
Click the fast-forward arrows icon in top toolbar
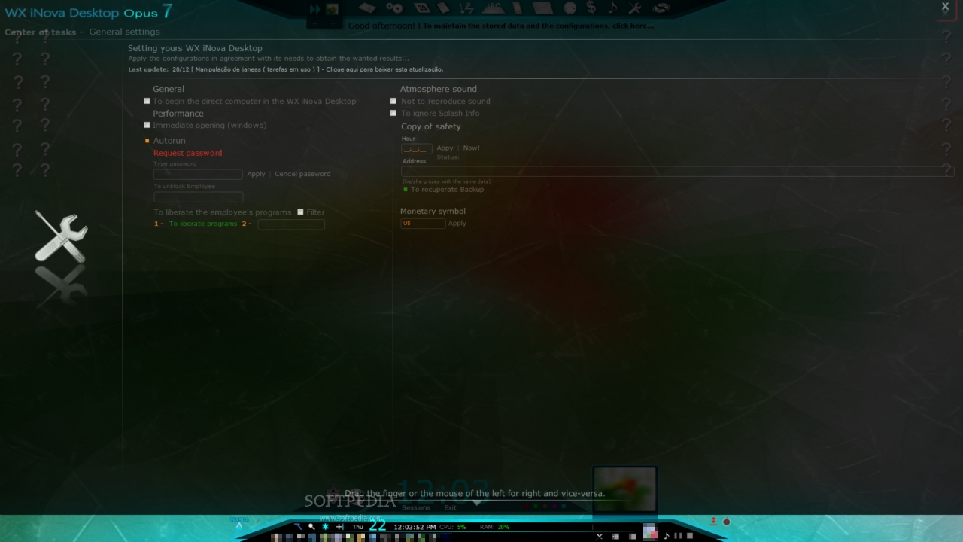(315, 9)
